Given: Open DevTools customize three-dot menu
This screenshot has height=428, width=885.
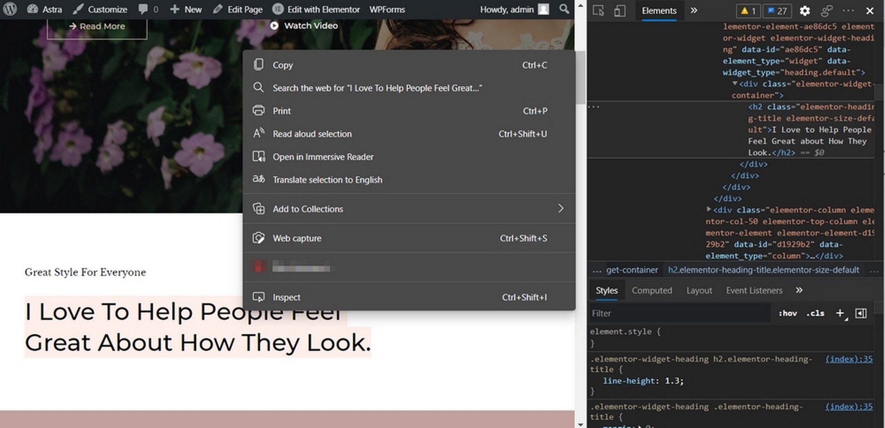Looking at the screenshot, I should (x=848, y=10).
